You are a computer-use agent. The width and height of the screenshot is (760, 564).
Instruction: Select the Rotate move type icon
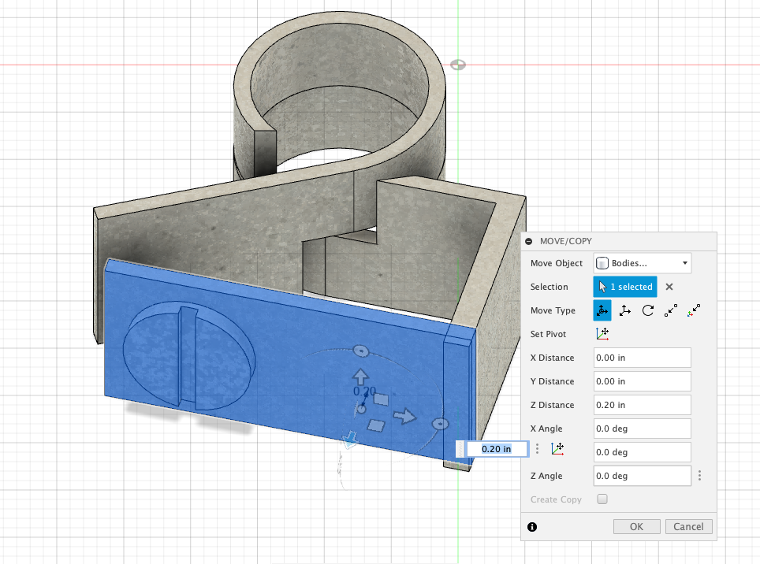click(648, 310)
